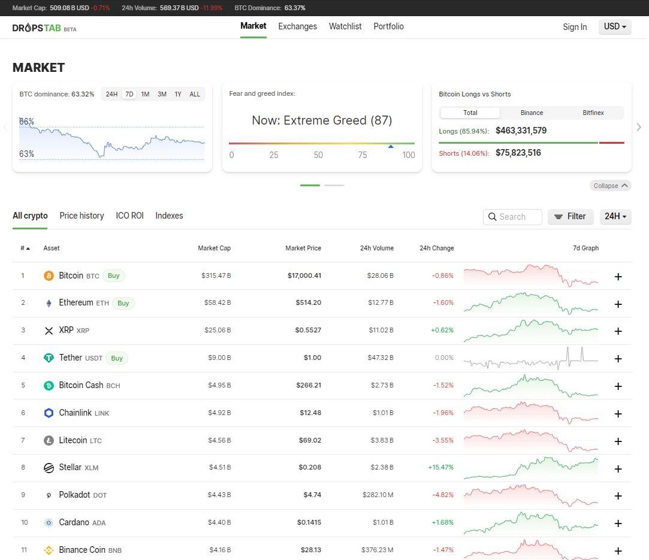The image size is (649, 560).
Task: Click the Bitcoin orange coin icon
Action: tap(49, 276)
